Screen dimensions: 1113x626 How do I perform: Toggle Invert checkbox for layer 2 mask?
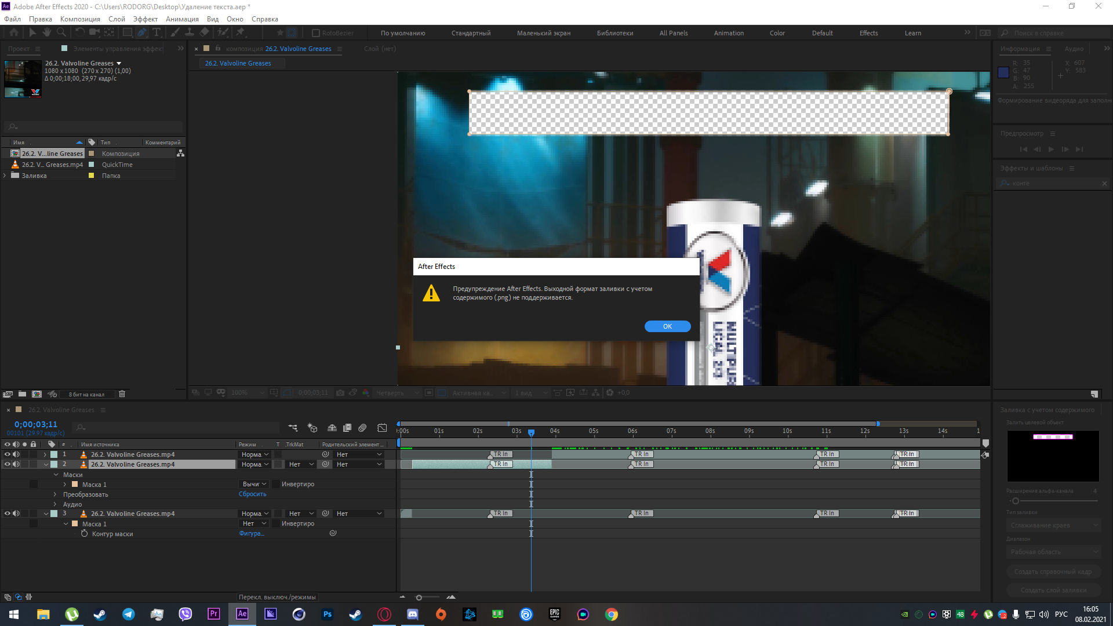click(x=276, y=484)
